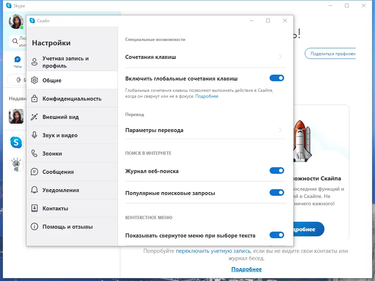Close the main Skype window
Image resolution: width=375 pixels, height=281 pixels.
coord(364,5)
